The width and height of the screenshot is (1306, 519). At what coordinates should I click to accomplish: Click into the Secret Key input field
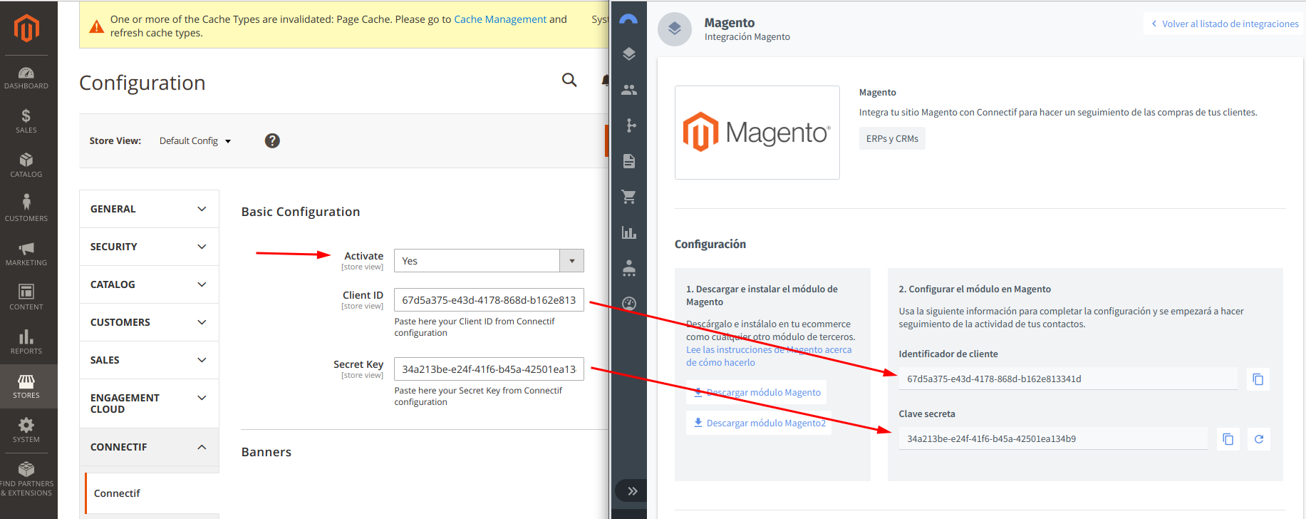point(489,369)
